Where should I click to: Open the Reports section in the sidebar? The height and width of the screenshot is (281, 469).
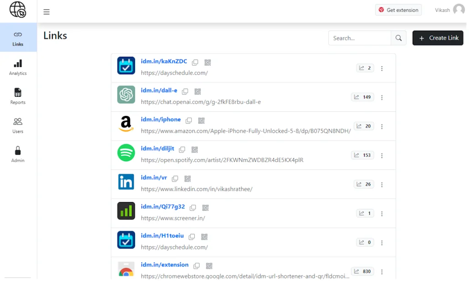coord(17,96)
